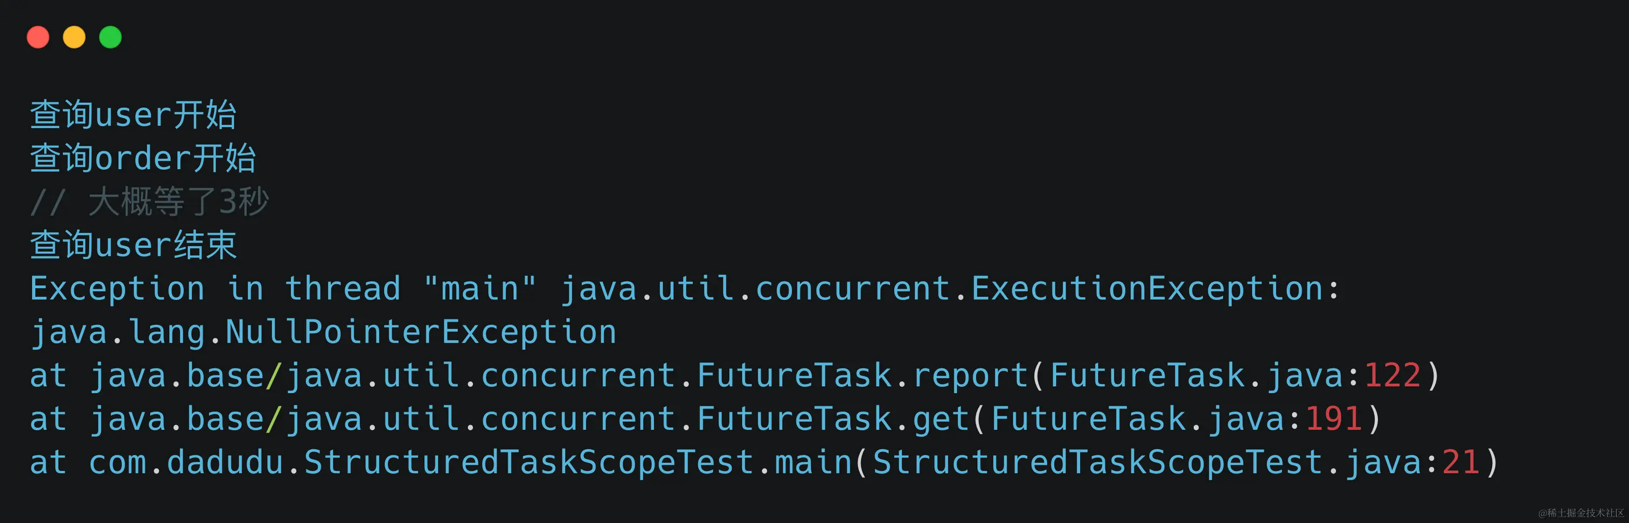Click the red close window dot
The width and height of the screenshot is (1629, 523).
[x=38, y=37]
